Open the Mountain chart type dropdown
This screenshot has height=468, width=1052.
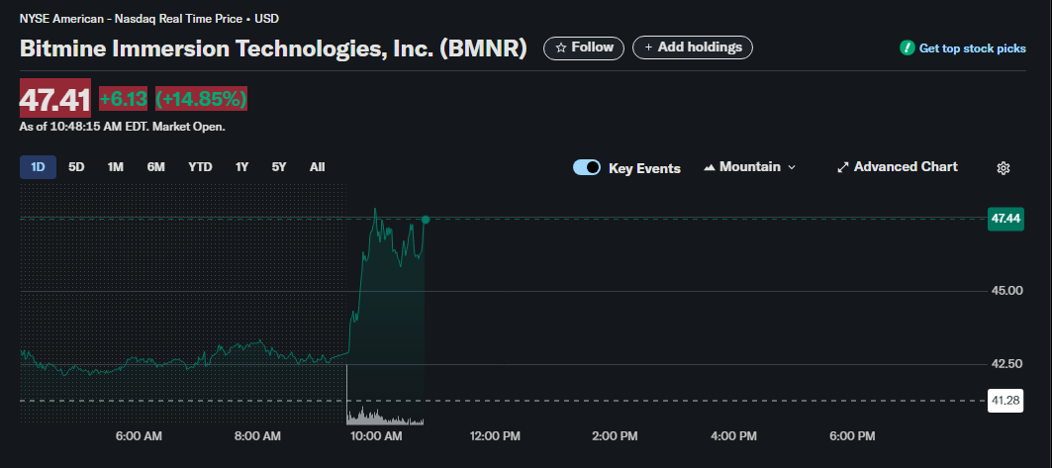pos(749,167)
